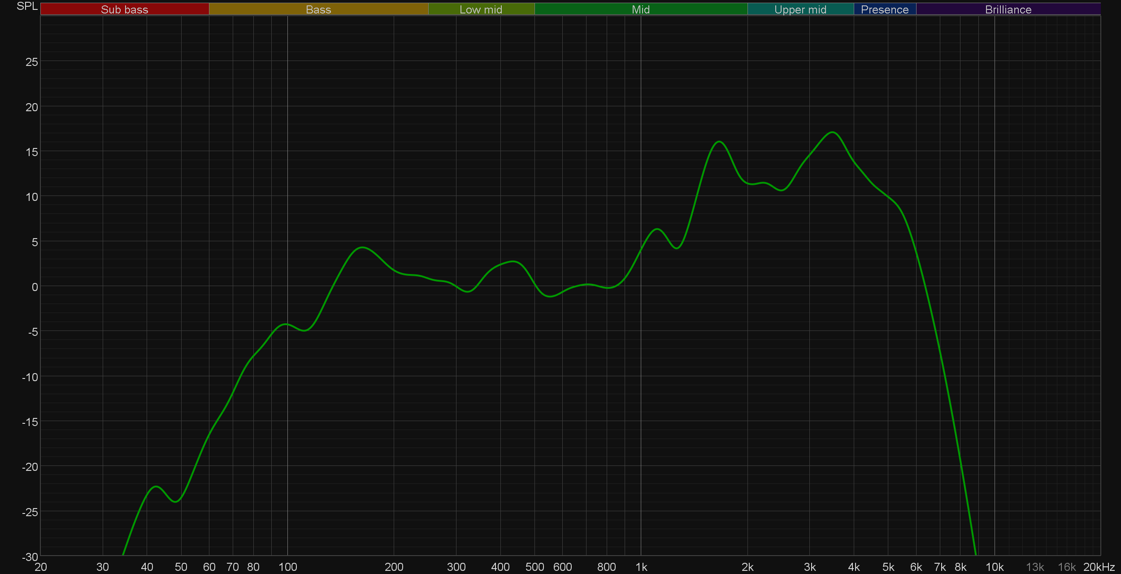This screenshot has height=574, width=1121.
Task: Click the curve peak below 2k
Action: (719, 142)
